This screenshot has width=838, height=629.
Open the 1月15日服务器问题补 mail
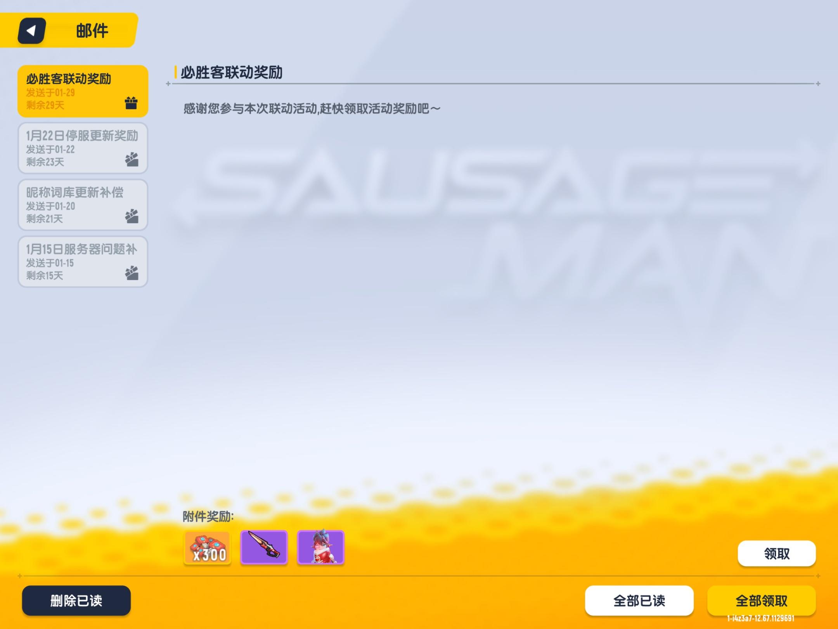coord(83,262)
